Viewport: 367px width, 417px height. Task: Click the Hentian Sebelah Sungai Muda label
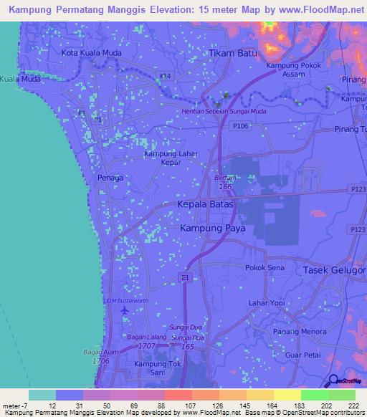(x=224, y=112)
